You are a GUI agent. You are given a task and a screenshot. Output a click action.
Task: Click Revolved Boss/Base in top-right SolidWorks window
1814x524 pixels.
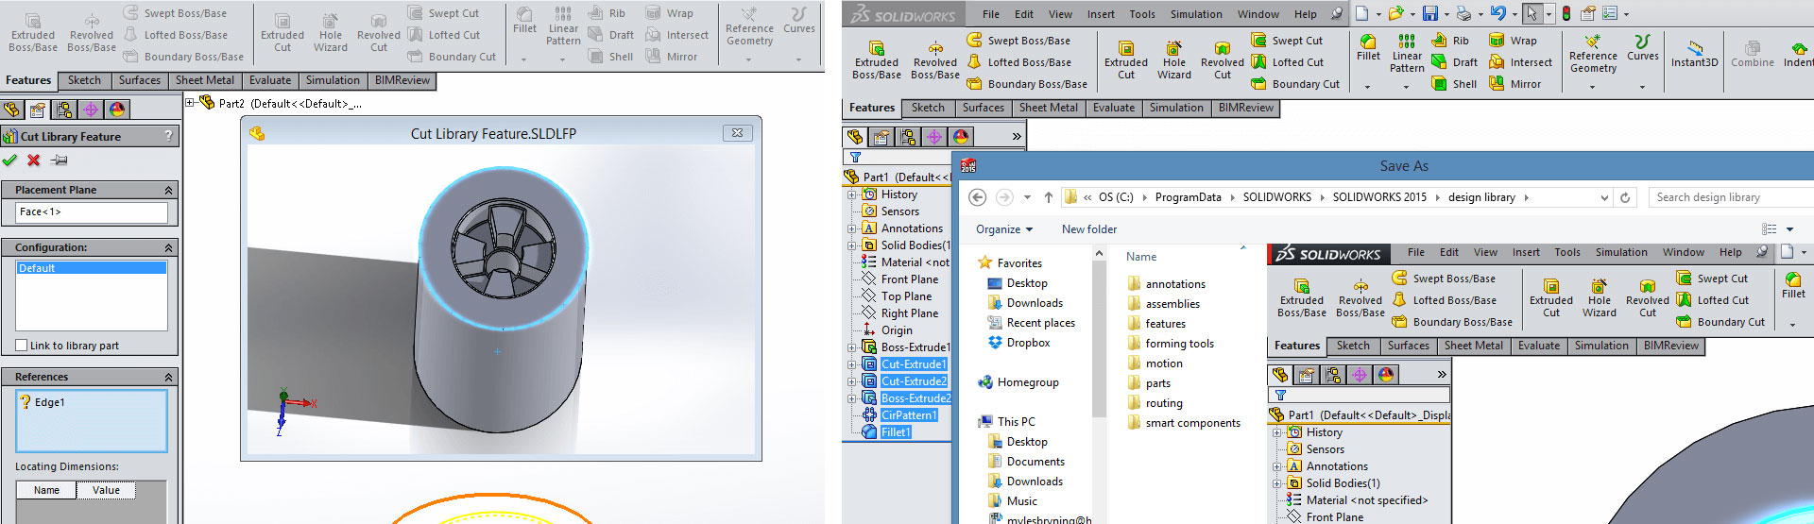(x=935, y=59)
